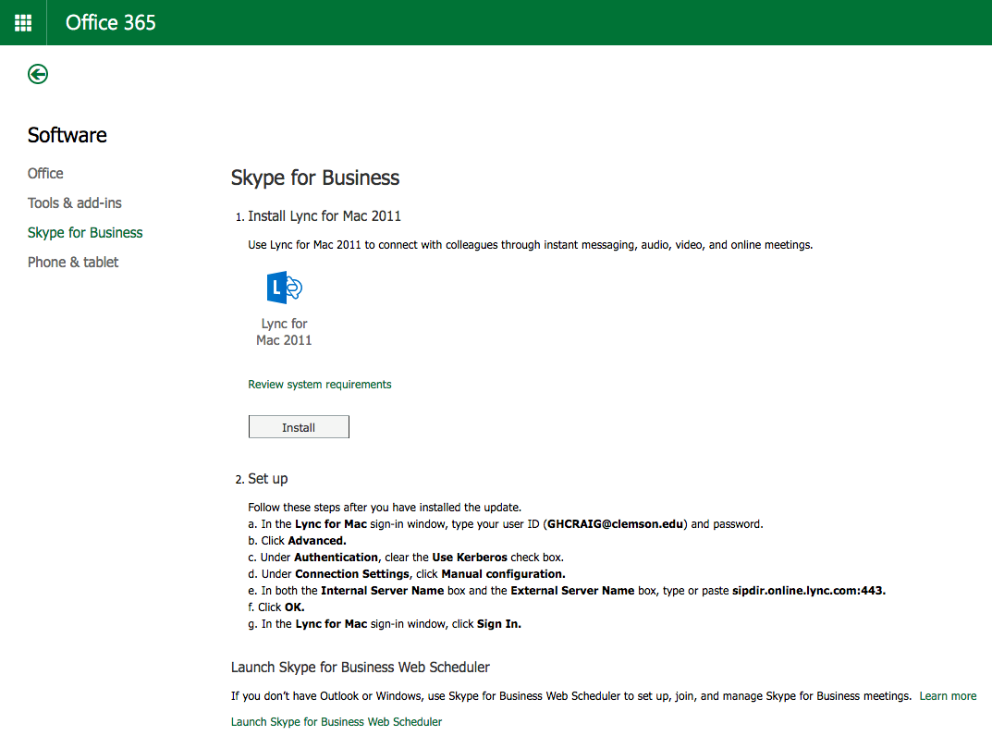Click the Skype for Business page heading
Screen dimensions: 992x748
click(x=315, y=178)
